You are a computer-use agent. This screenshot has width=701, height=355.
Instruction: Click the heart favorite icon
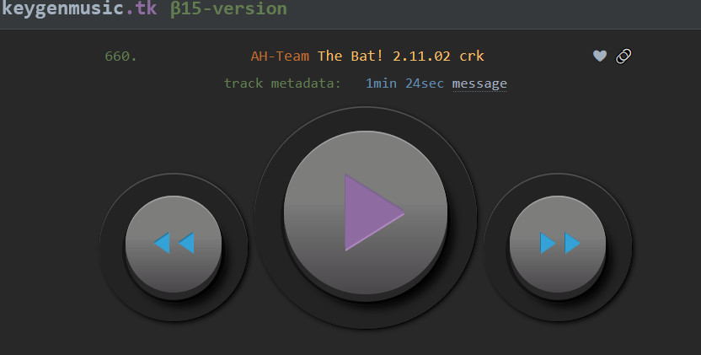click(600, 56)
